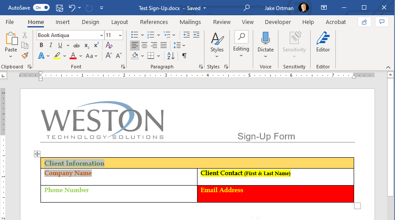Open the font size dropdown
This screenshot has height=220, width=395.
coord(120,35)
